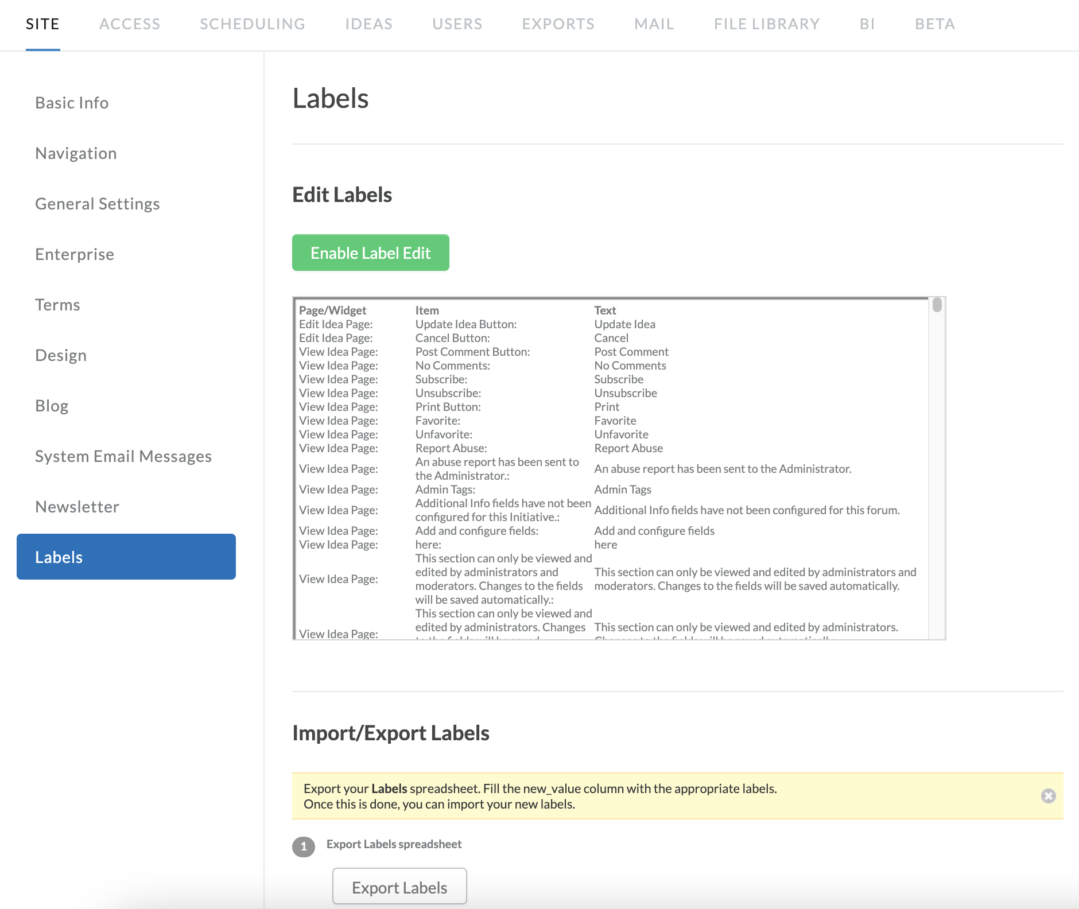1079x909 pixels.
Task: Click the 'Page/Widget' column header
Action: 332,310
